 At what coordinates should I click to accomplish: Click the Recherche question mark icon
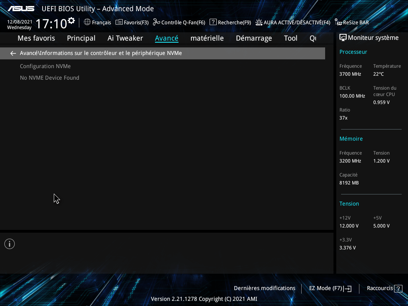pos(213,22)
